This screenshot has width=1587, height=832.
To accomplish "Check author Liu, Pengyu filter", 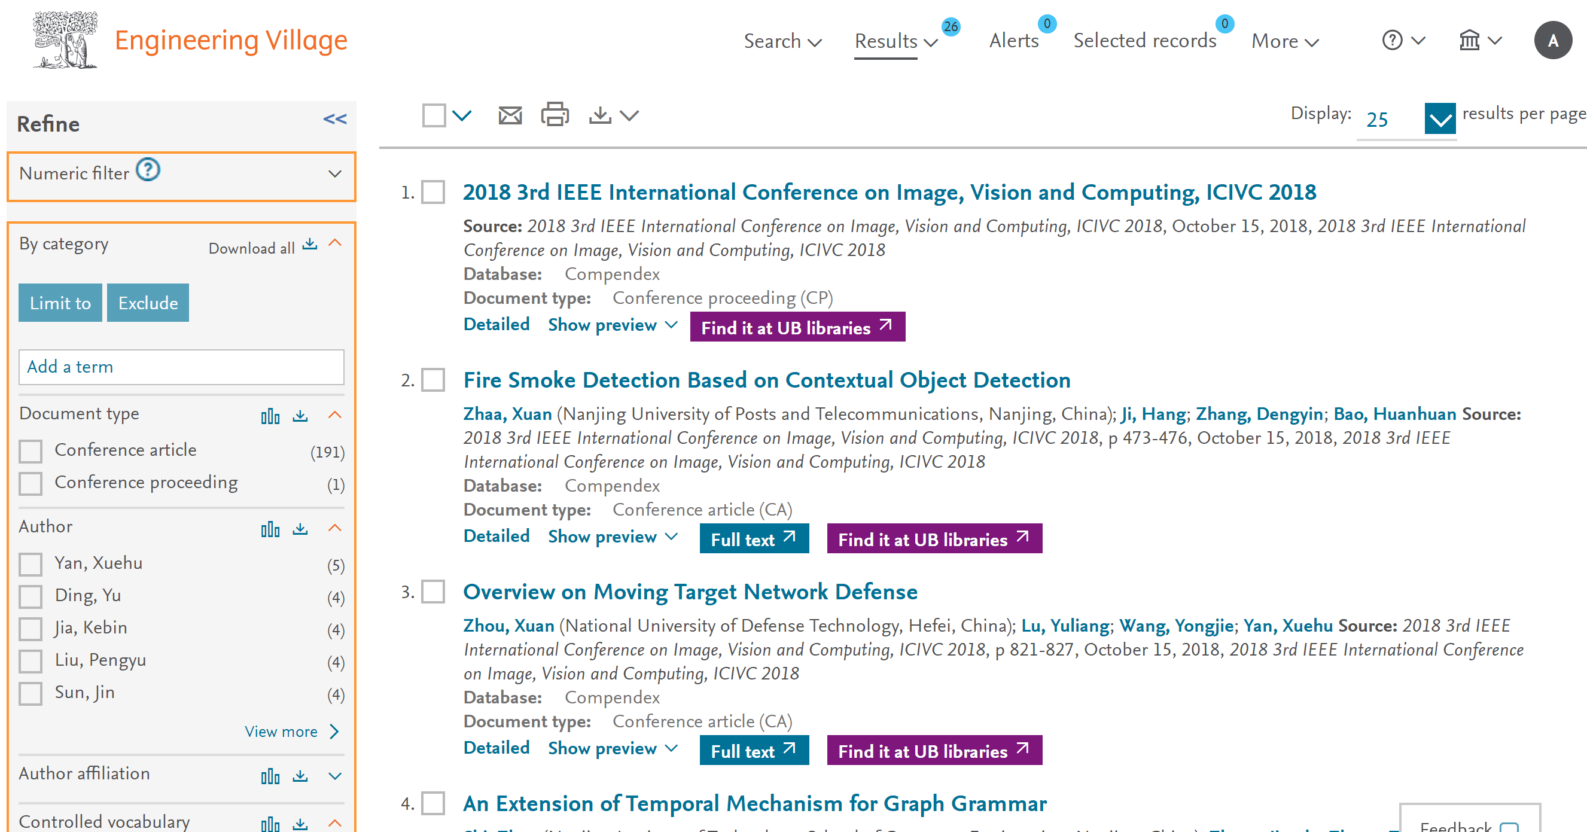I will point(30,662).
